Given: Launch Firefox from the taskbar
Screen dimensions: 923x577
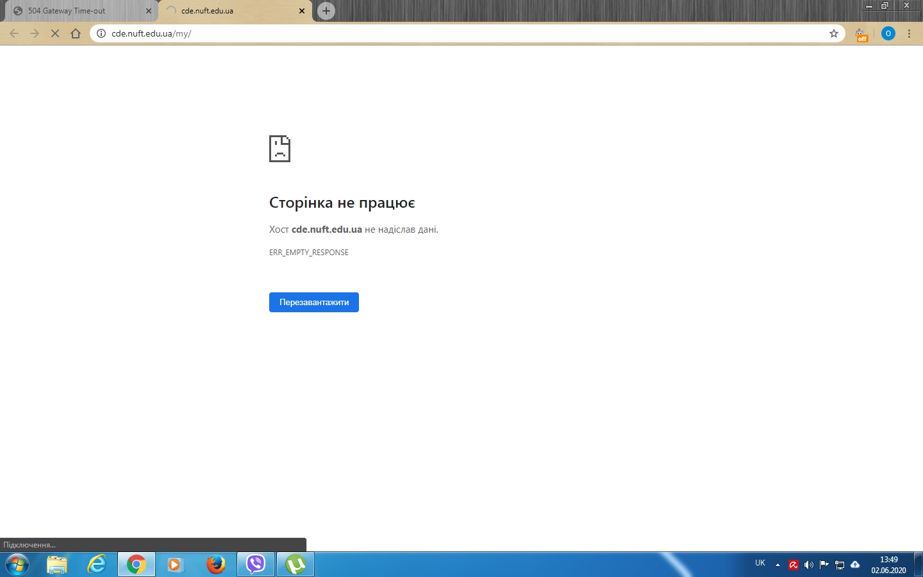Looking at the screenshot, I should 216,565.
